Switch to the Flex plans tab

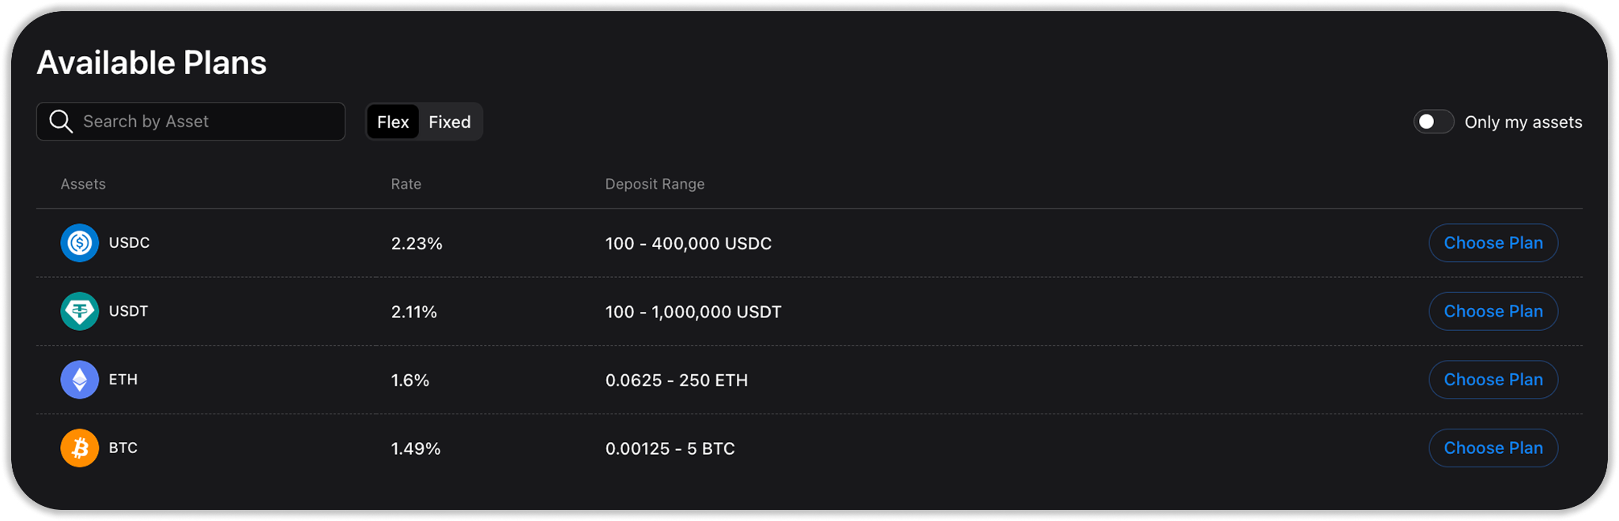[393, 122]
